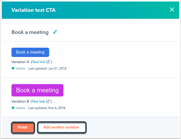Click the green Active dot for Variation A
This screenshot has height=139, width=181.
pyautogui.click(x=13, y=68)
